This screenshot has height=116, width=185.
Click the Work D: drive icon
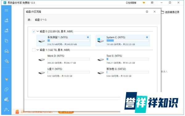42,60
